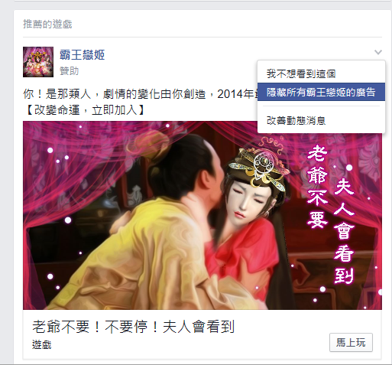The height and width of the screenshot is (365, 392).
Task: Choose '隱藏所有霸王戀姬的廣告' menu option
Action: (x=321, y=92)
